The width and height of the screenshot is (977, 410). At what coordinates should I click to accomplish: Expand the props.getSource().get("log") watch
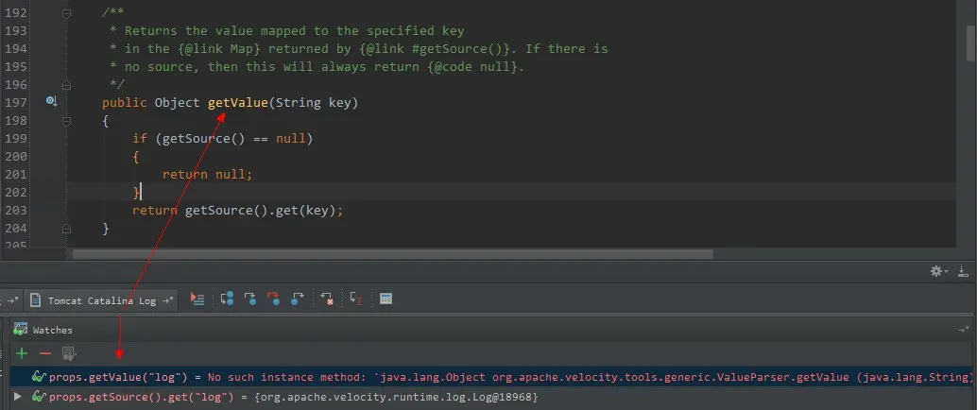17,396
